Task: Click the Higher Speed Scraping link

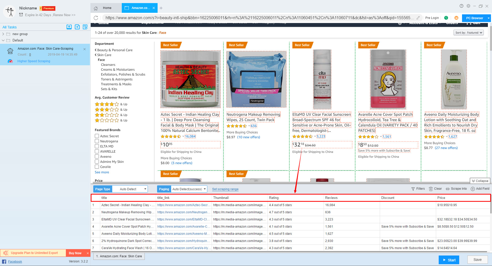Action: [x=34, y=61]
